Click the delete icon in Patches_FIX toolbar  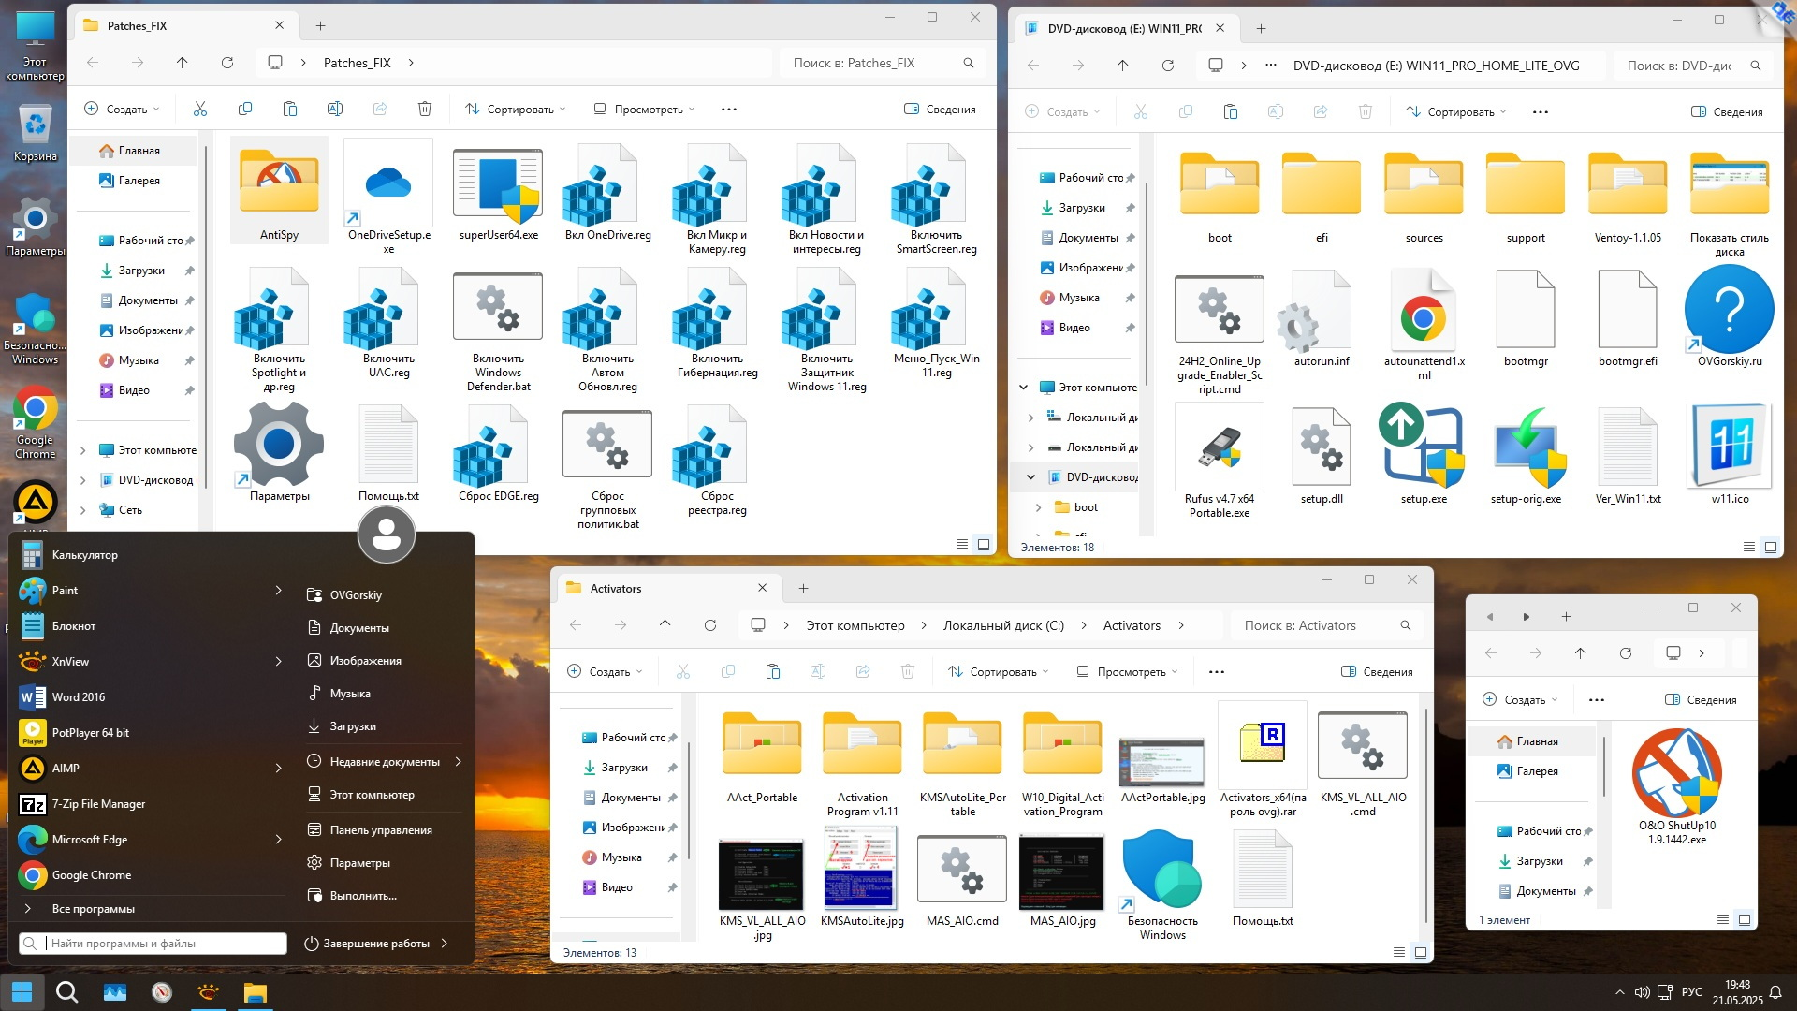(x=425, y=110)
